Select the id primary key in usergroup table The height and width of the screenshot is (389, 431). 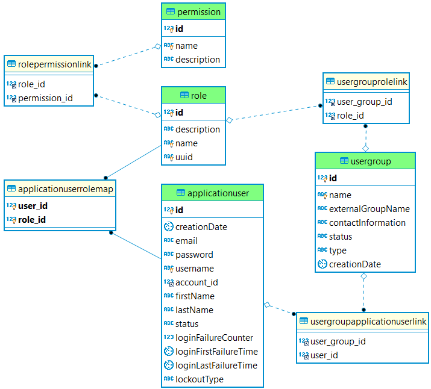pyautogui.click(x=365, y=178)
